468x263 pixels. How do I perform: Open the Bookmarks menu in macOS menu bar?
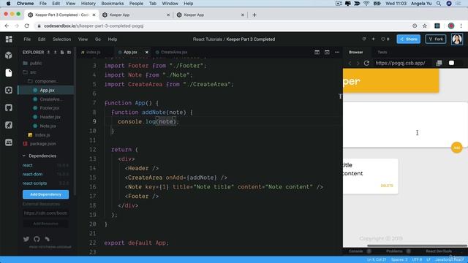pyautogui.click(x=112, y=3)
